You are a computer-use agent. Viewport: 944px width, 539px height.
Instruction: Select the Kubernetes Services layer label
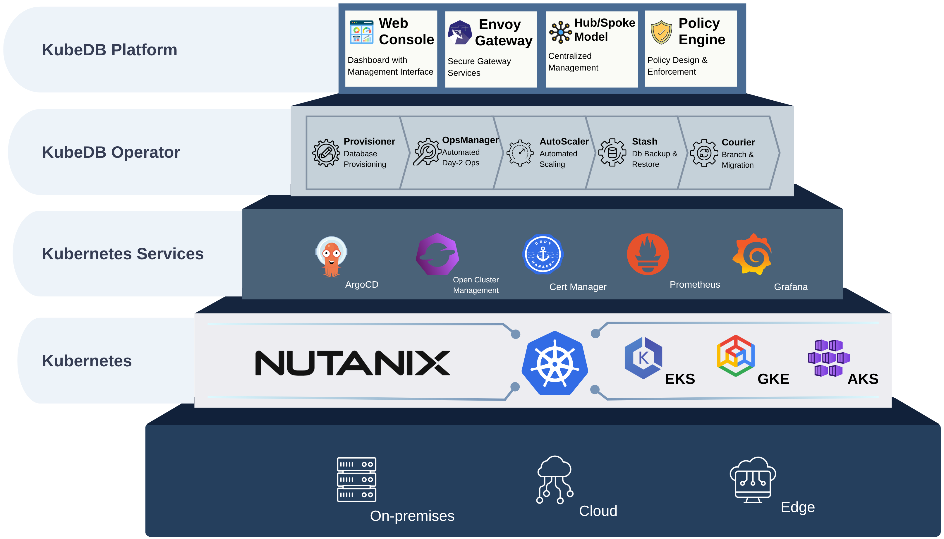point(123,254)
